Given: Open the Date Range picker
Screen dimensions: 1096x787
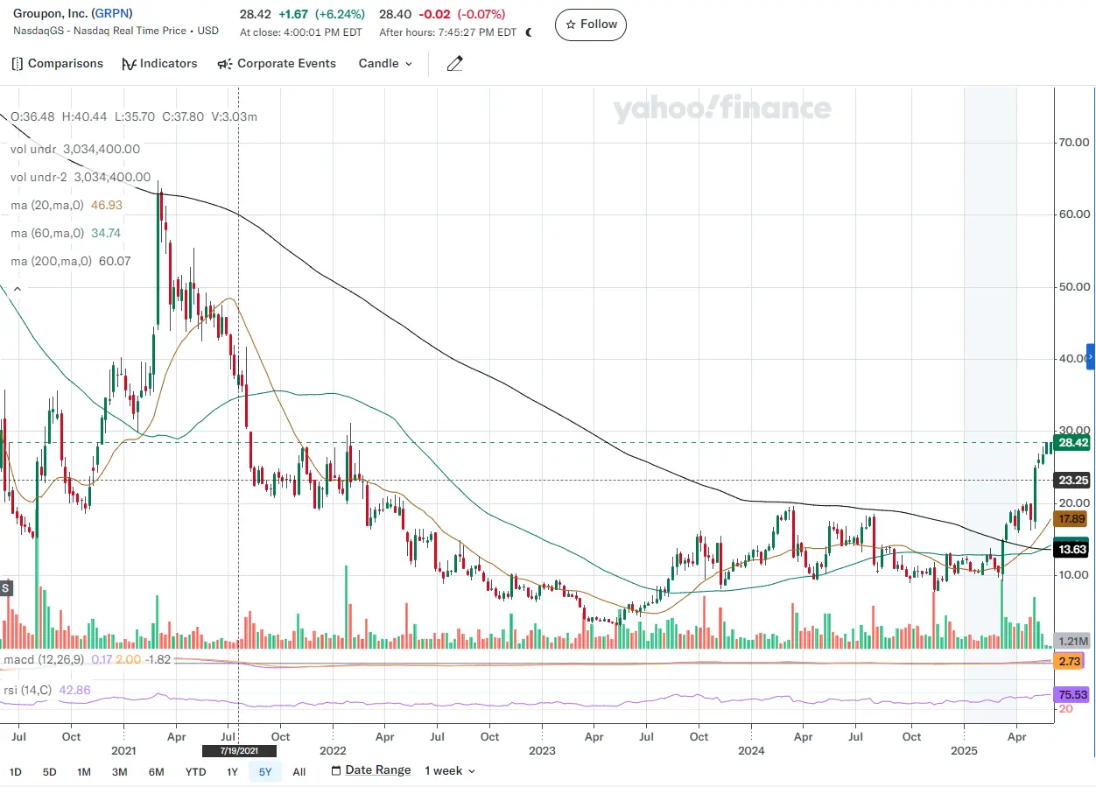Looking at the screenshot, I should point(371,770).
